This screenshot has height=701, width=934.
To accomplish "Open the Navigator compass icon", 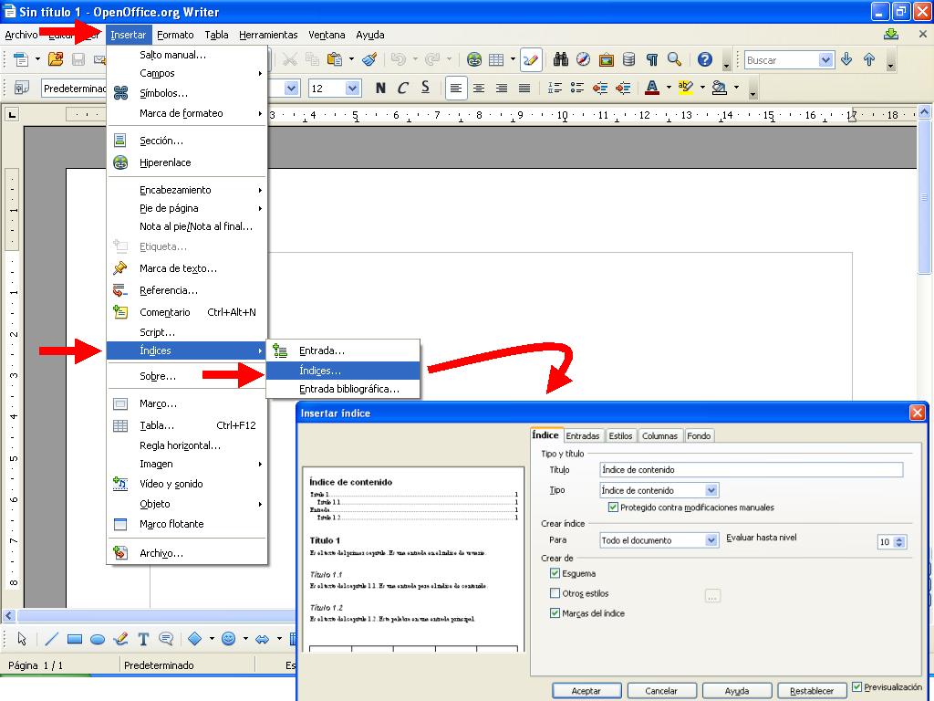I will point(583,59).
